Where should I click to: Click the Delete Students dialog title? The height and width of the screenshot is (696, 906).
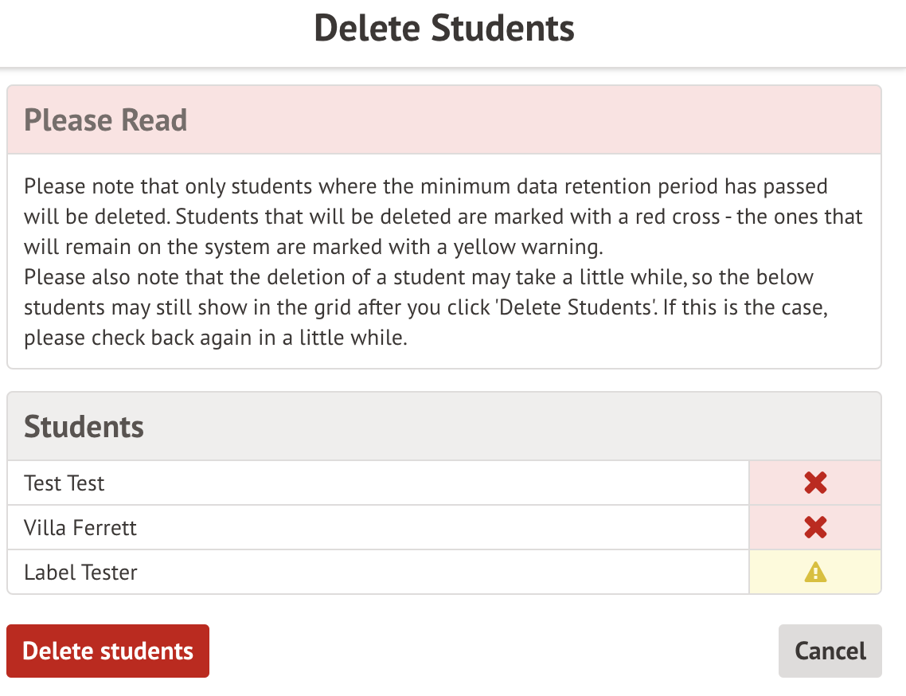pyautogui.click(x=444, y=29)
